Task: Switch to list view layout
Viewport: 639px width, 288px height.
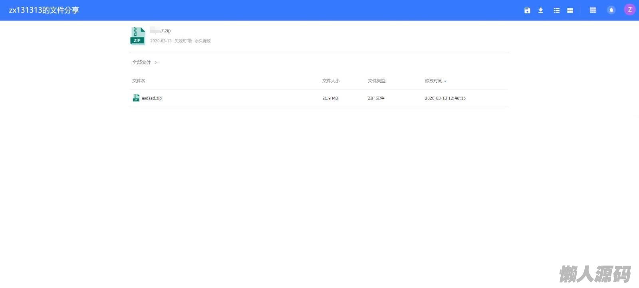Action: click(556, 10)
